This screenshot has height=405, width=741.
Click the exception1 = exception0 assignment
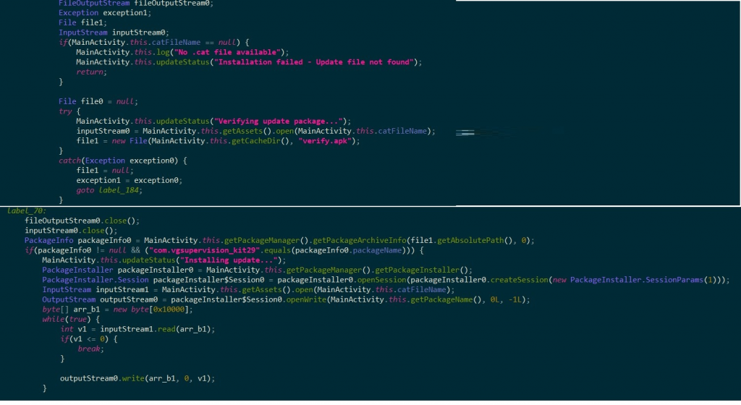[130, 180]
